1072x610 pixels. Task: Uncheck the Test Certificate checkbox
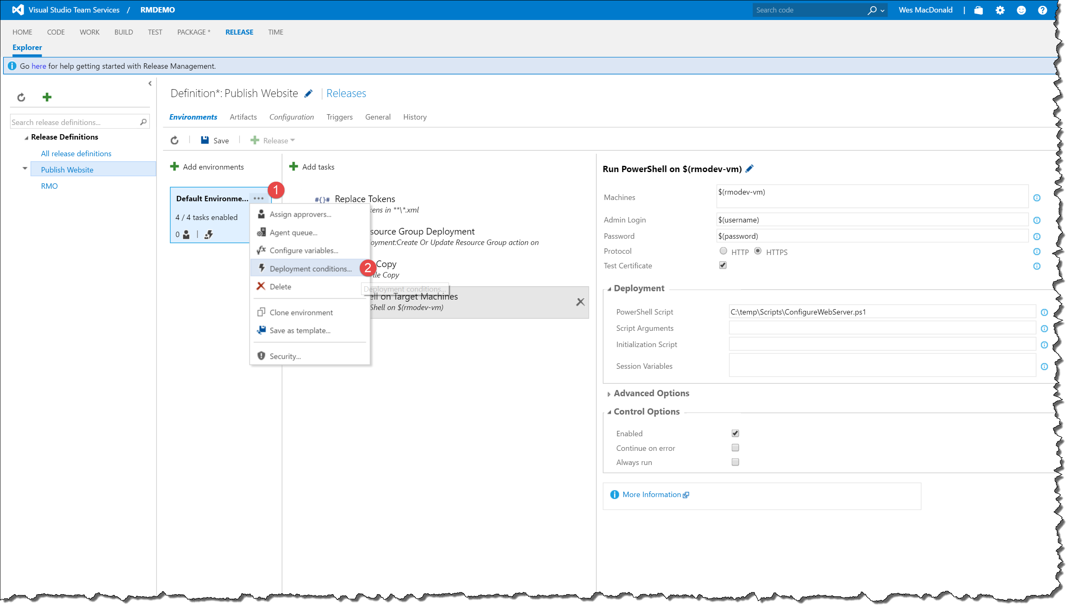[x=723, y=265]
